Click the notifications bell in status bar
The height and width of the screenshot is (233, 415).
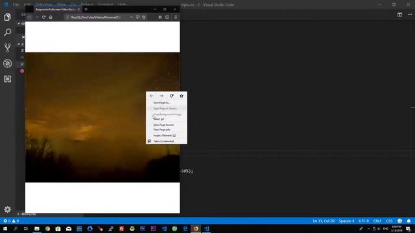coord(409,221)
